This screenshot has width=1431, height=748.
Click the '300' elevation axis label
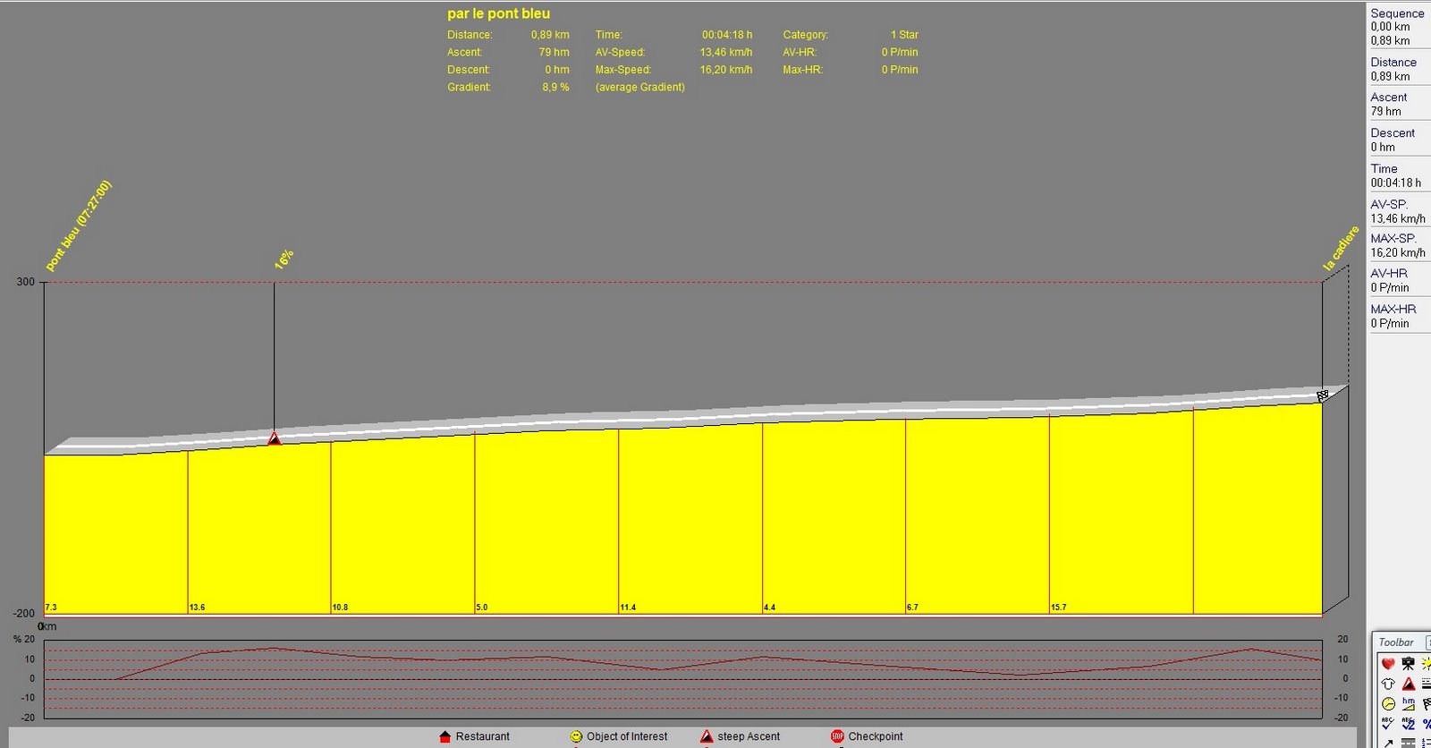[25, 282]
